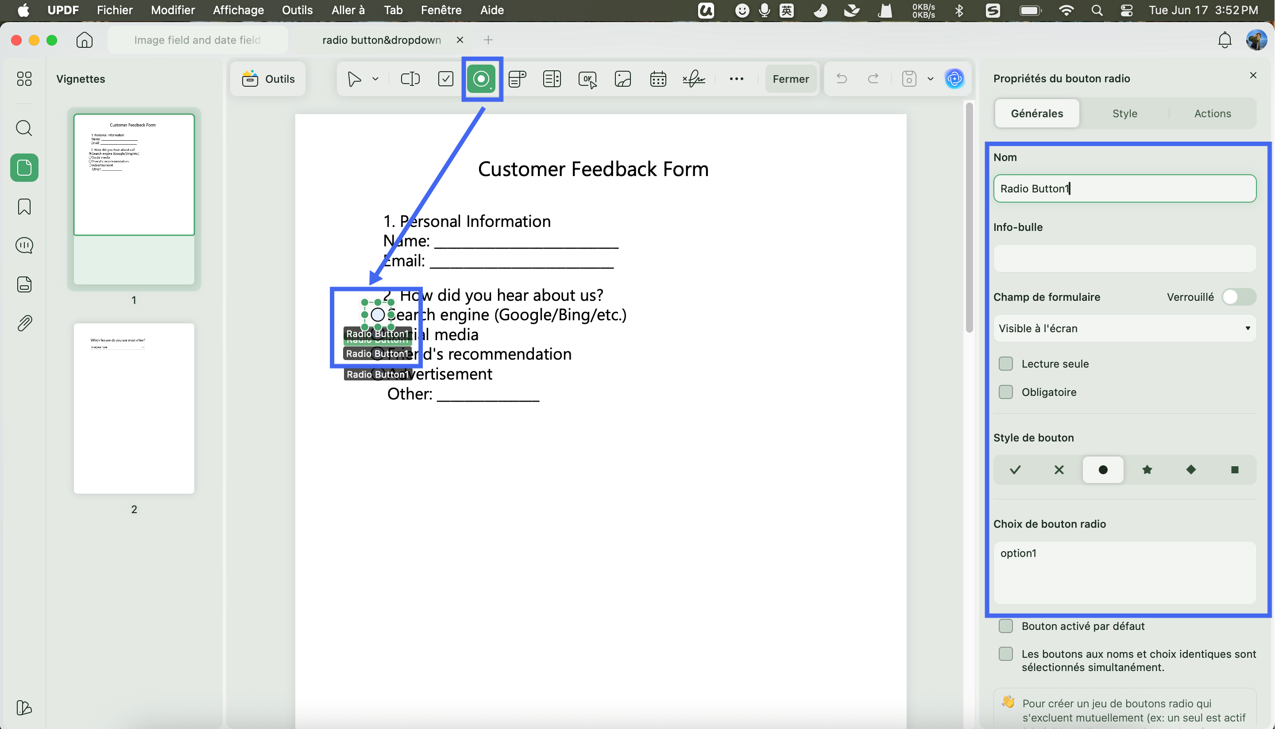
Task: Select the radio button form tool
Action: point(481,79)
